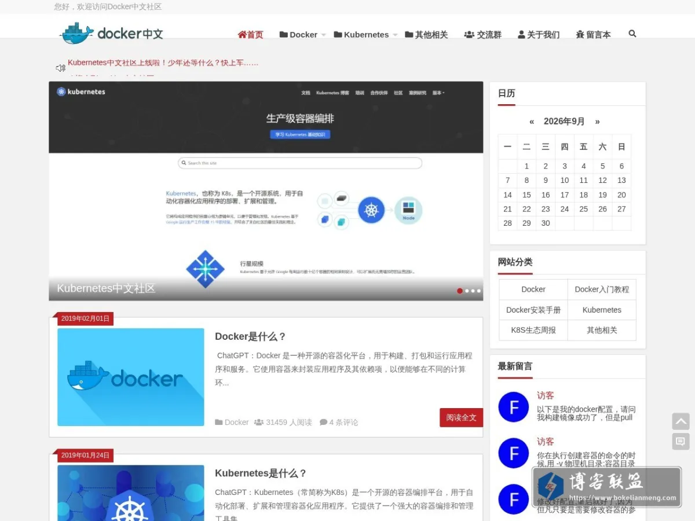Viewport: 695px width, 521px height.
Task: Click the 2019年02月01日 date tag
Action: 85,318
